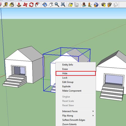Activate the Orbit tool

pyautogui.click(x=45, y=5)
